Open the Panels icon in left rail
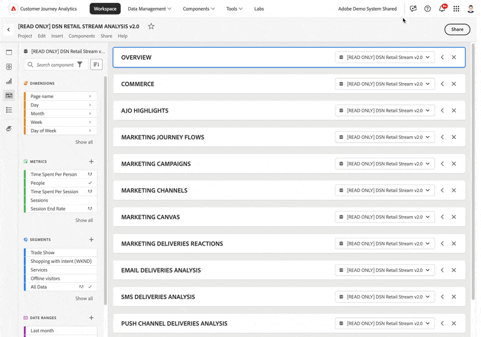The height and width of the screenshot is (337, 481). tap(9, 52)
